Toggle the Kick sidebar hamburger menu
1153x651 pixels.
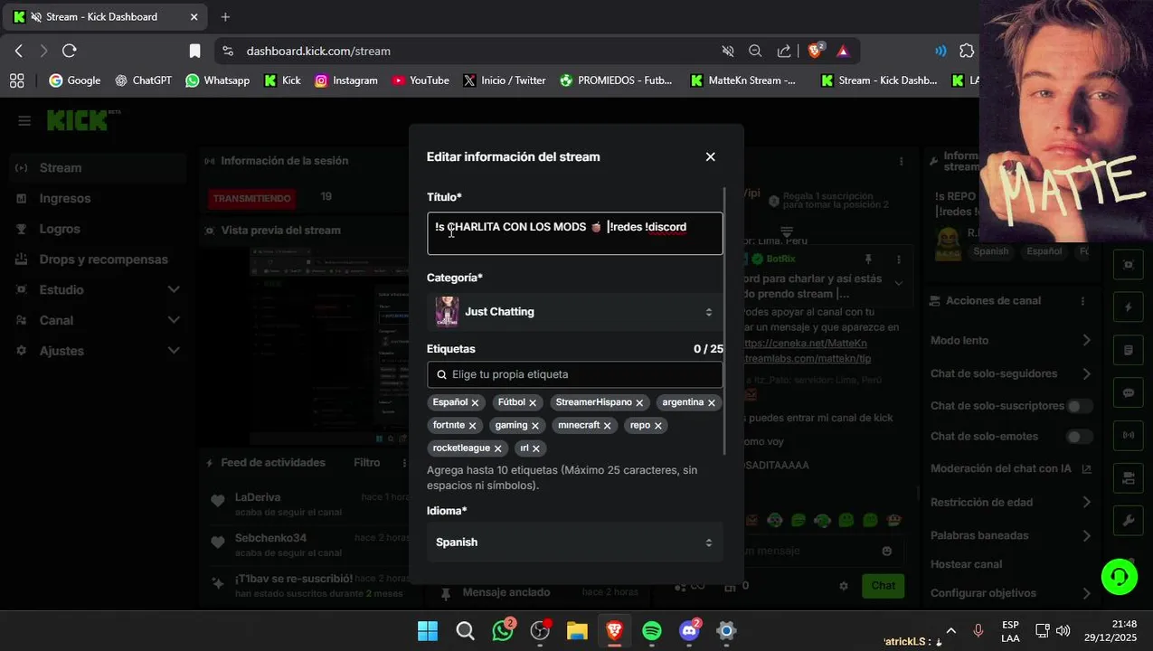pos(24,121)
